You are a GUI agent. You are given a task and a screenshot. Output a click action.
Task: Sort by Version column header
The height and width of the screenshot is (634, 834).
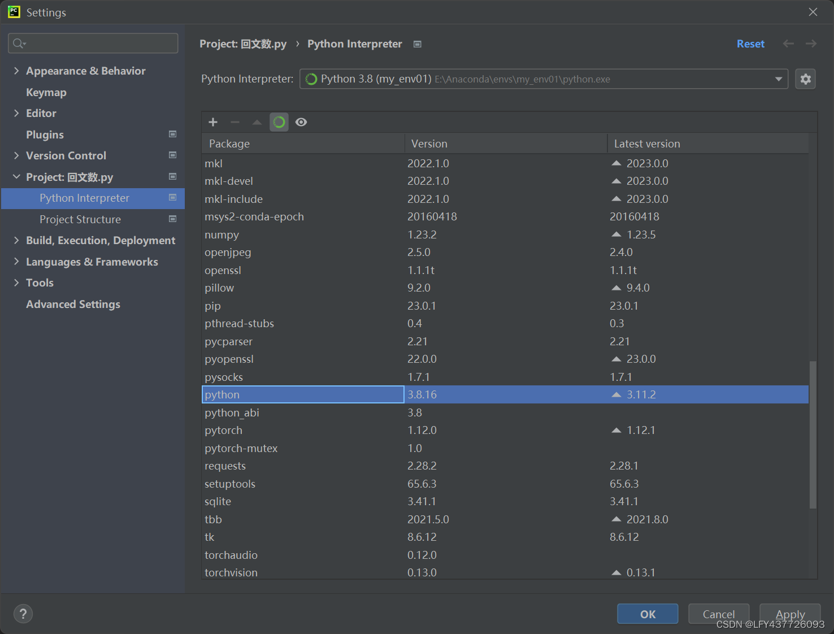506,144
